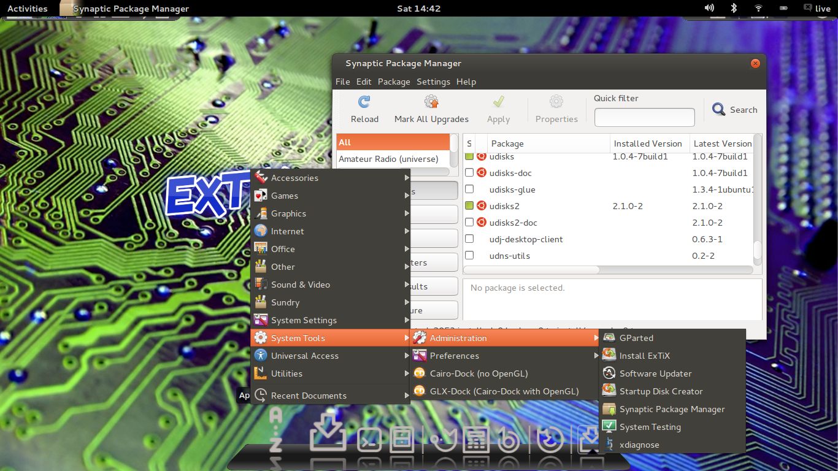Expand the Internet submenu arrow

(406, 231)
